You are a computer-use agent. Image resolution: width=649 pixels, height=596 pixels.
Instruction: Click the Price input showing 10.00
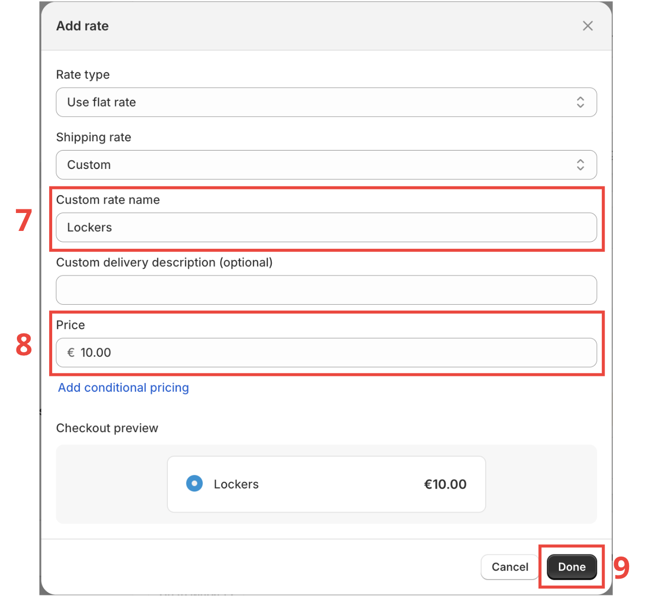tap(326, 353)
